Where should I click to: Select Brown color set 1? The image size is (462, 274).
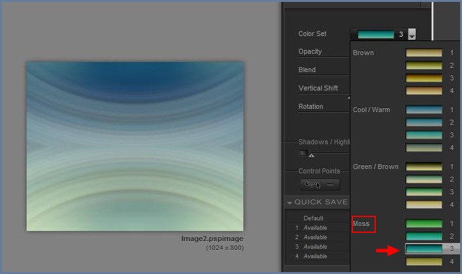(x=424, y=53)
